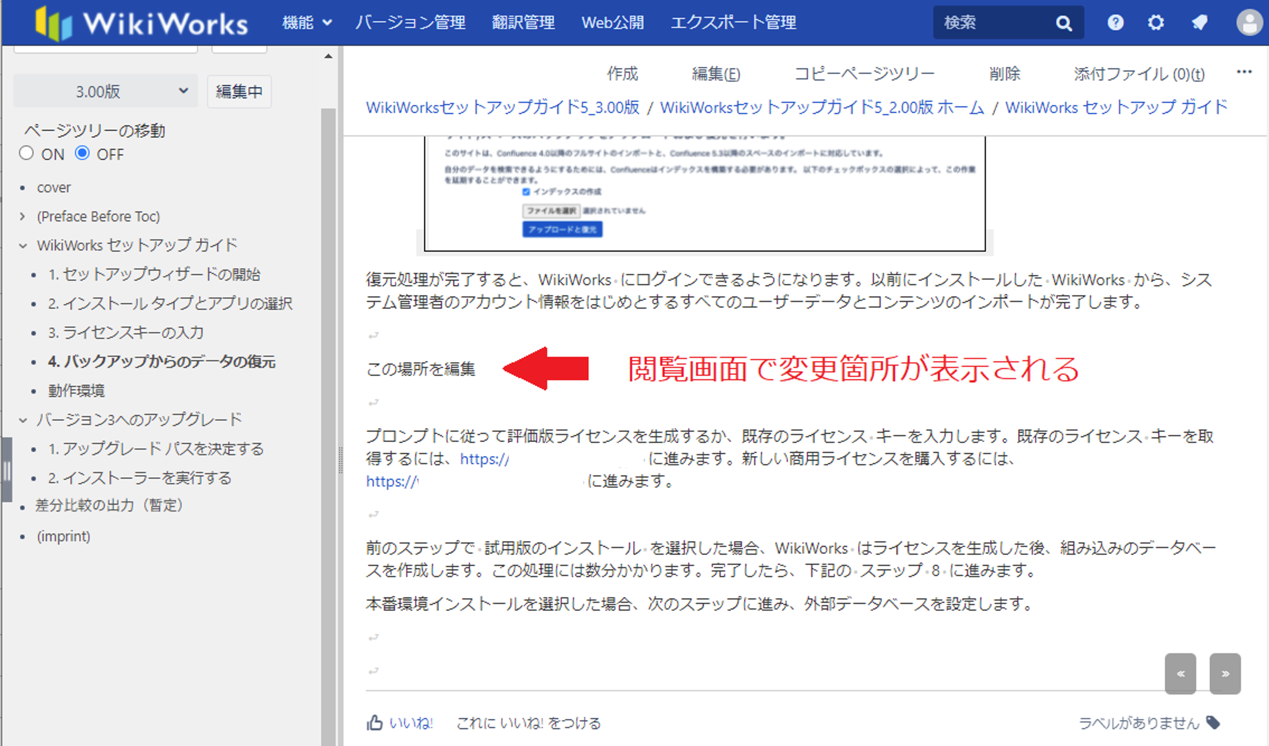
Task: Go to next page with » button
Action: pos(1225,673)
